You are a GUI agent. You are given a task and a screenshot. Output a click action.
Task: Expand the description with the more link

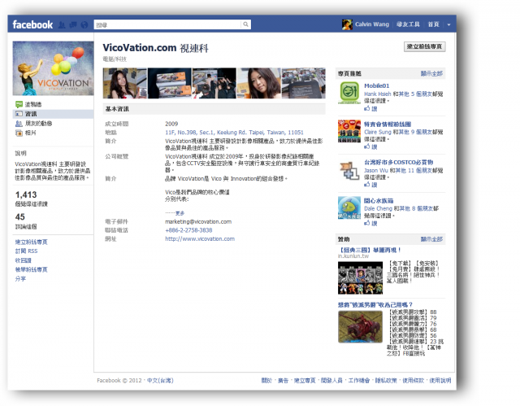(x=180, y=213)
